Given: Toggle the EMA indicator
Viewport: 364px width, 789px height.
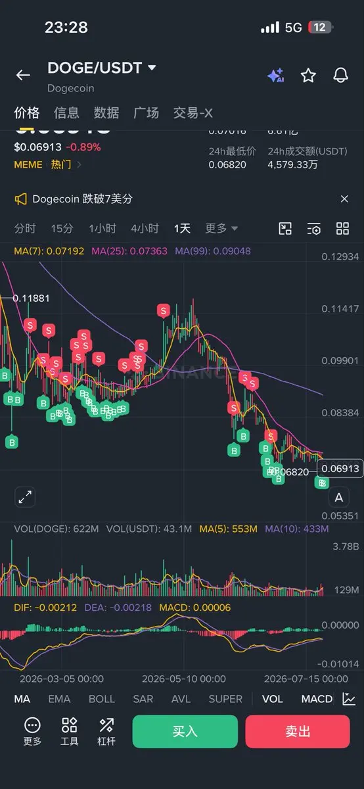Looking at the screenshot, I should 59,699.
